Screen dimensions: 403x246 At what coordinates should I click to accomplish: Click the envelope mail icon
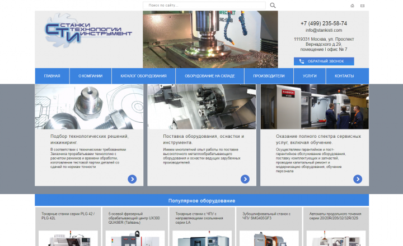click(x=362, y=6)
